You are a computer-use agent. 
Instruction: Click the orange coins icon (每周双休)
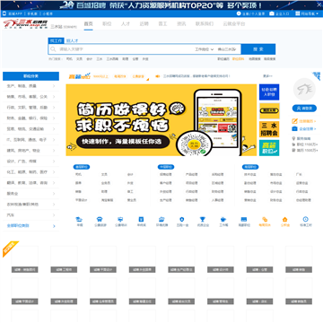(x=265, y=219)
